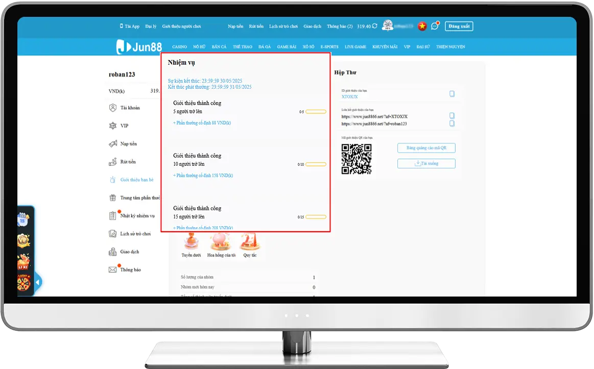Refresh the 319.40 account balance
The image size is (594, 369).
375,26
